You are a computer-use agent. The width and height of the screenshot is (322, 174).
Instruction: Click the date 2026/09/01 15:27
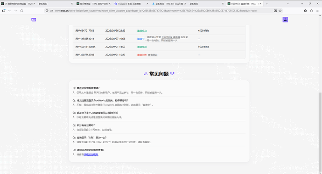115,55
